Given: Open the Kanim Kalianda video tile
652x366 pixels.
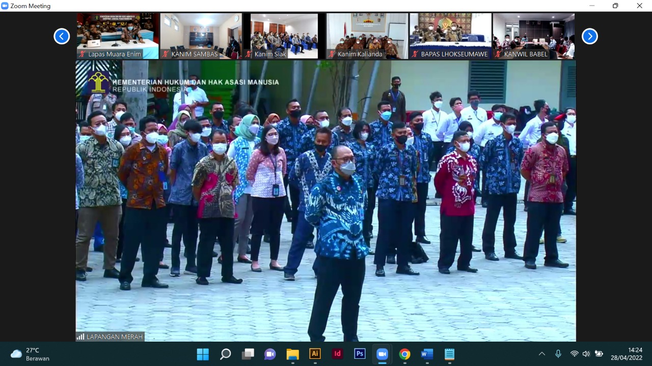Looking at the screenshot, I should [x=367, y=36].
